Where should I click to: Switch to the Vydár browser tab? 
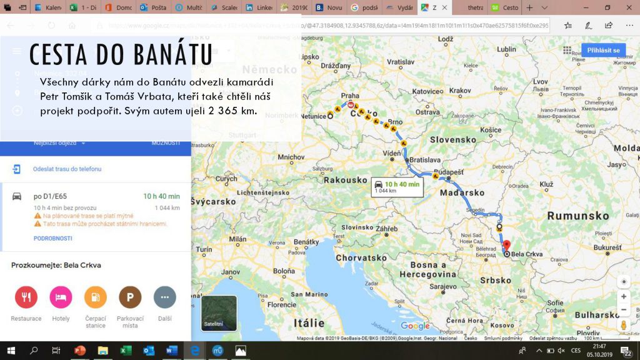pos(399,7)
